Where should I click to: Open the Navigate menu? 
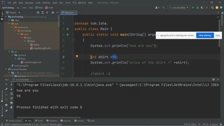coord(29,2)
